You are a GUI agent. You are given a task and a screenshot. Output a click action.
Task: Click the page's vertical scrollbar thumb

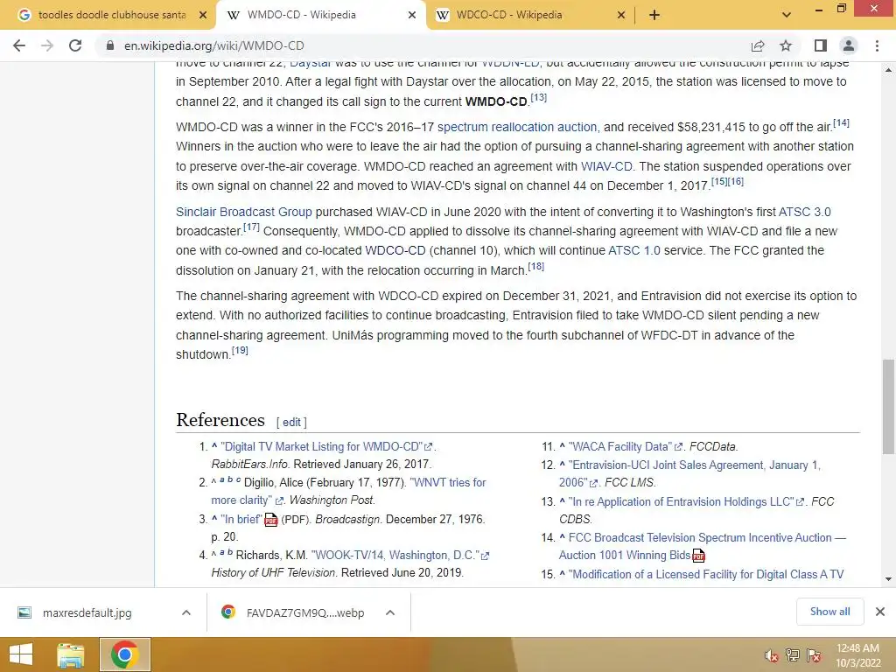tap(889, 406)
